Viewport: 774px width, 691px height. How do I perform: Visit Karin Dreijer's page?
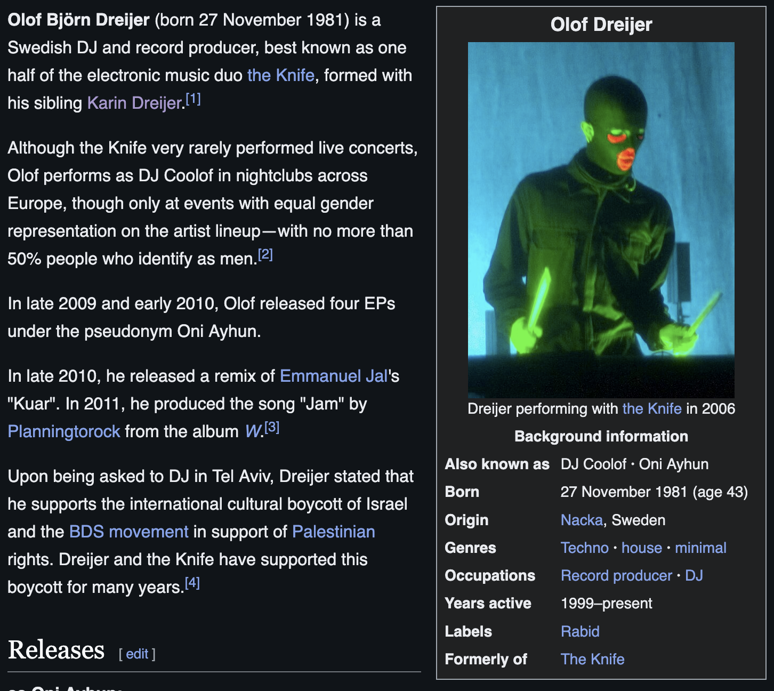132,103
